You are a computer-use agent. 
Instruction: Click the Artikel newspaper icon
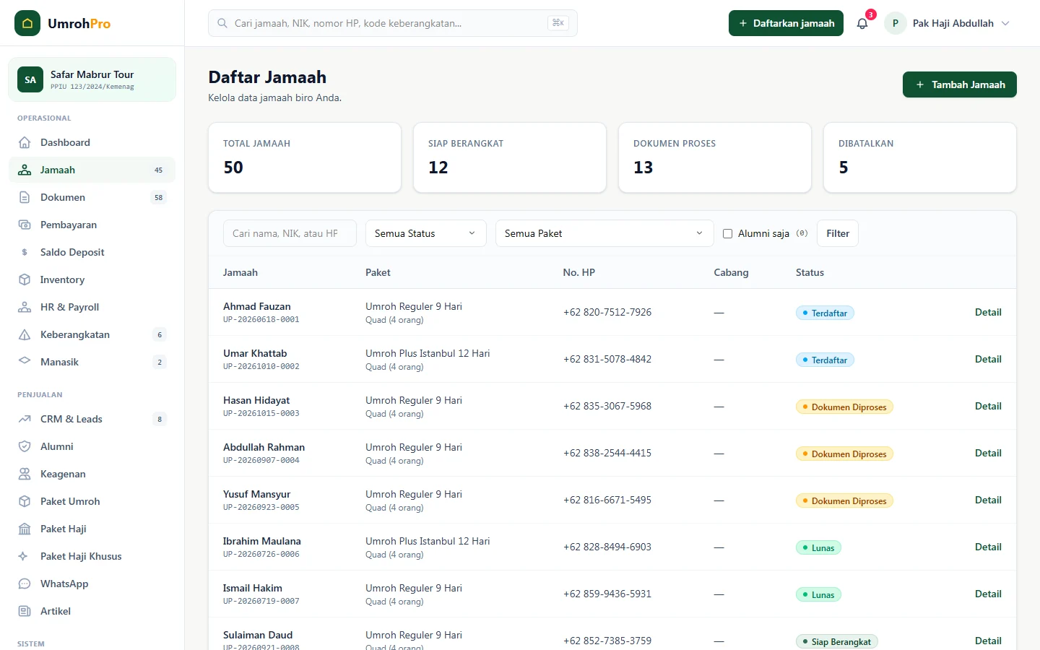click(25, 611)
